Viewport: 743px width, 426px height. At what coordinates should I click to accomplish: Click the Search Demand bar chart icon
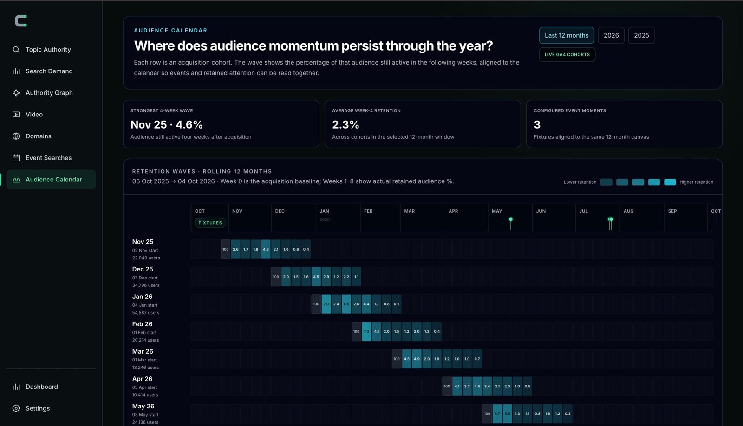tap(16, 71)
